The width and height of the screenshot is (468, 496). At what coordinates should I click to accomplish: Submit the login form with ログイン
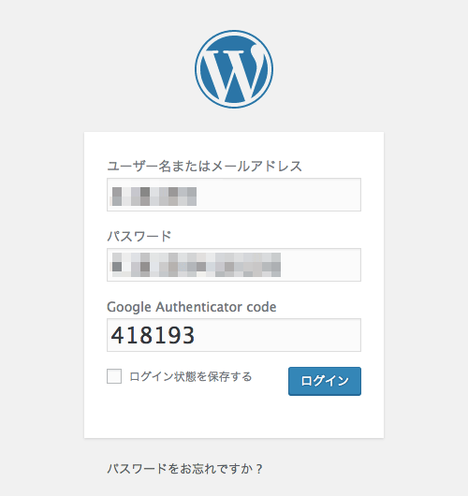tap(325, 381)
